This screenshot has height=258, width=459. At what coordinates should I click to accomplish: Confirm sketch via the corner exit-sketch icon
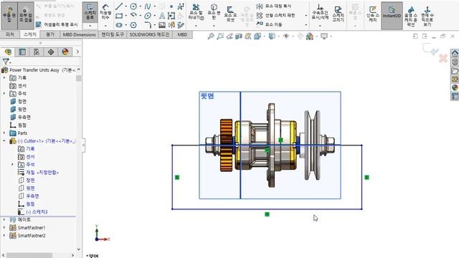coord(430,49)
